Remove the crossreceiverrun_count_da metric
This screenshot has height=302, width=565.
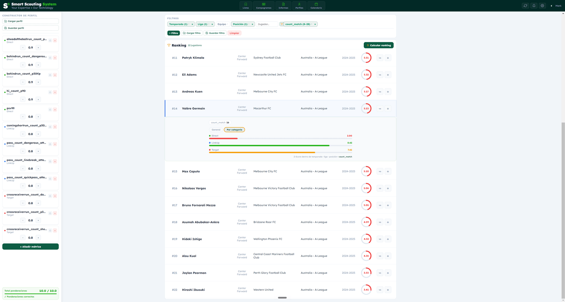pyautogui.click(x=55, y=196)
